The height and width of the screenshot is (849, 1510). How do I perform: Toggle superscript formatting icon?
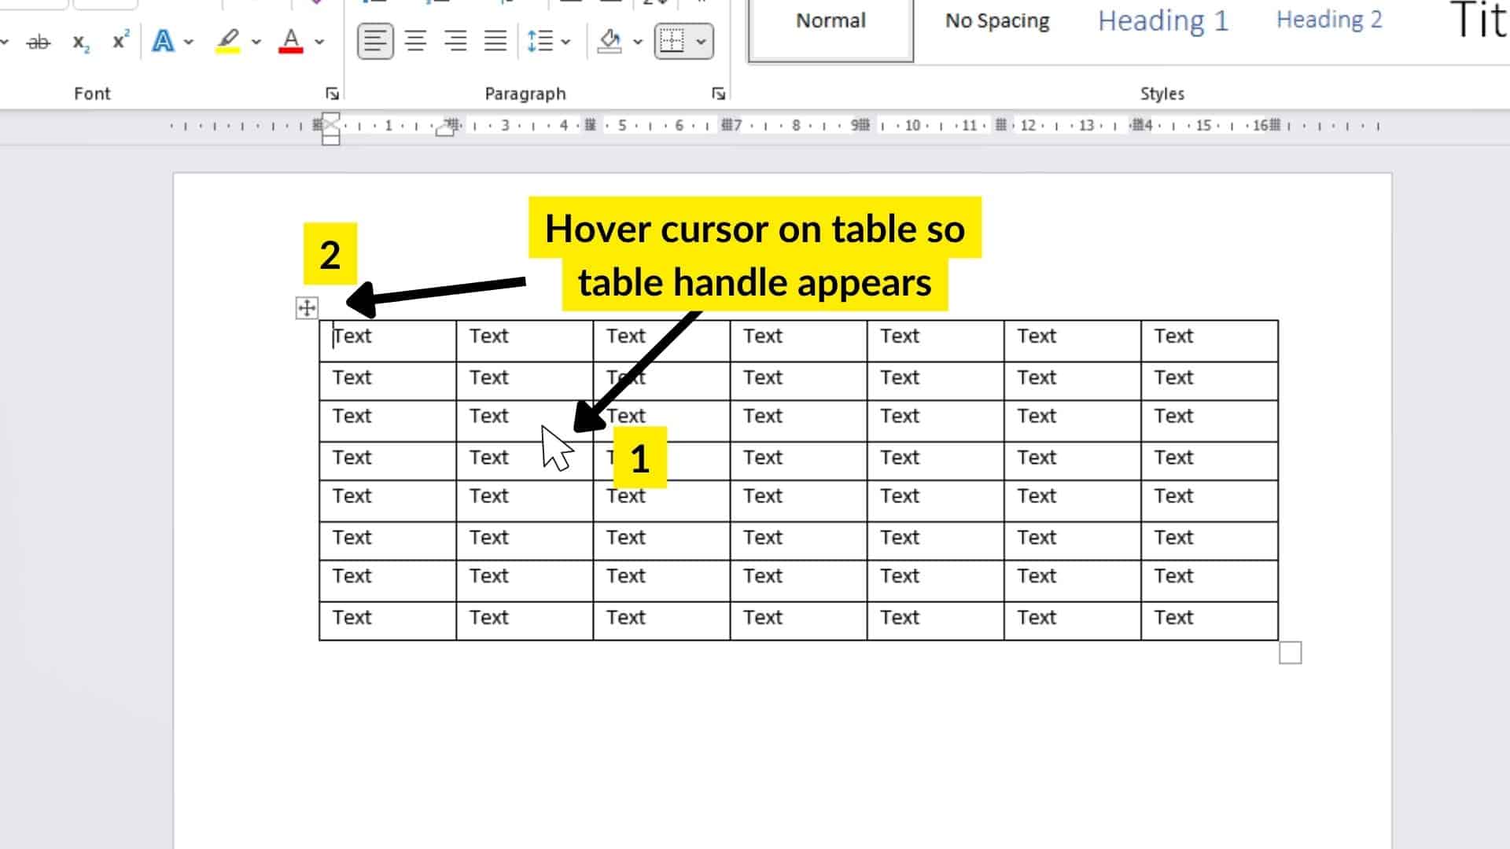pyautogui.click(x=118, y=42)
